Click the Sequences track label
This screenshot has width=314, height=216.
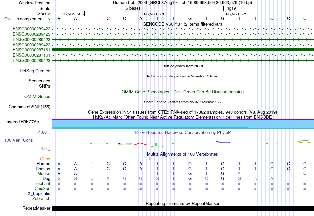pyautogui.click(x=39, y=81)
